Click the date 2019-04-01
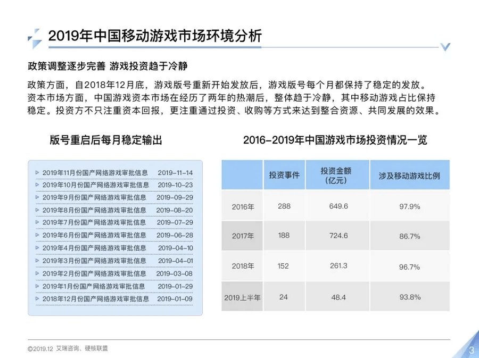 176,261
